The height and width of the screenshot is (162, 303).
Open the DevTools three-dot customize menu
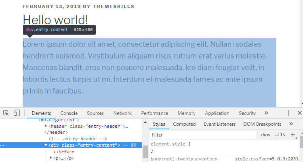coord(288,113)
